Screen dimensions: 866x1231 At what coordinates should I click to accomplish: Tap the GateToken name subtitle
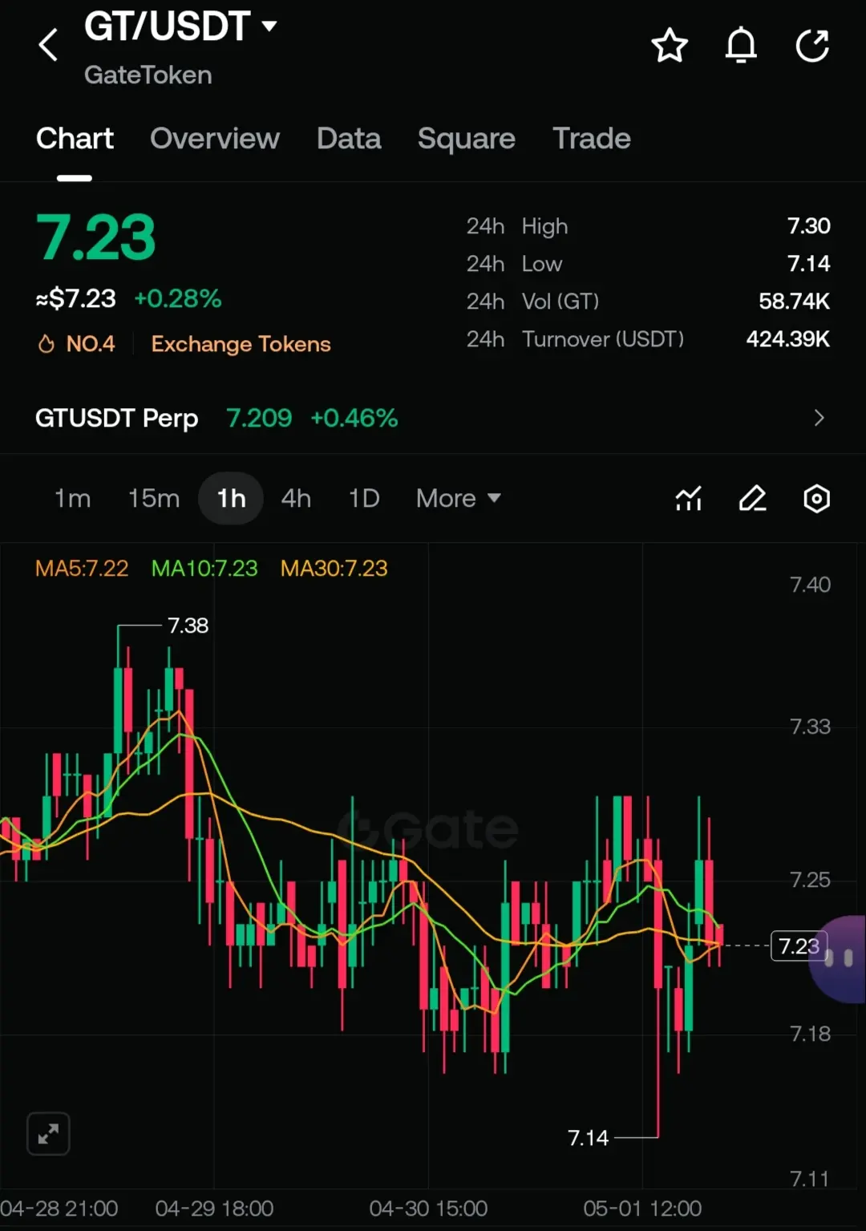(148, 75)
